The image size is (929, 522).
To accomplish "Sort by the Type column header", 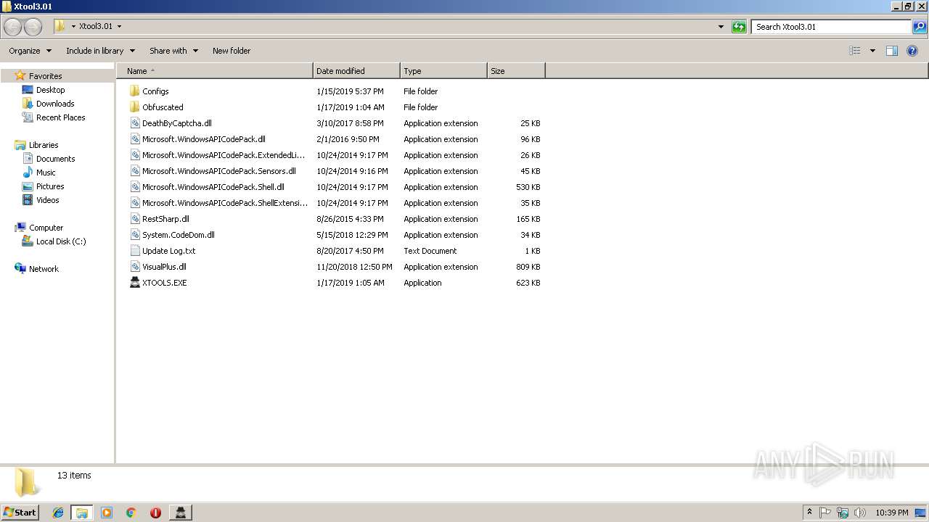I will (443, 71).
